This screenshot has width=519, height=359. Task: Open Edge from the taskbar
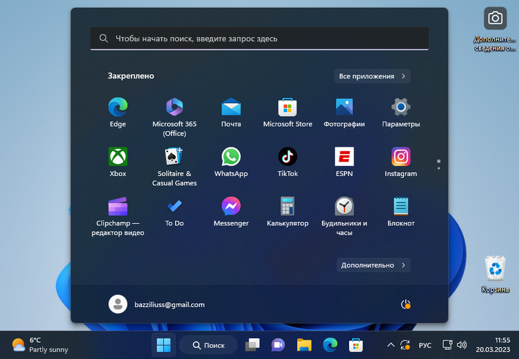point(330,345)
